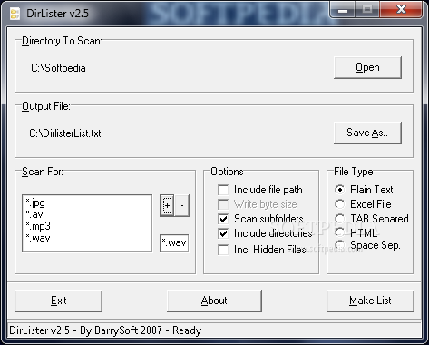The width and height of the screenshot is (429, 345).
Task: Close the DirLister window
Action: 401,10
